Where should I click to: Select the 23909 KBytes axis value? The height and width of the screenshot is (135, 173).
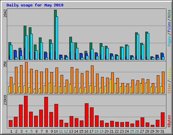tap(5, 100)
